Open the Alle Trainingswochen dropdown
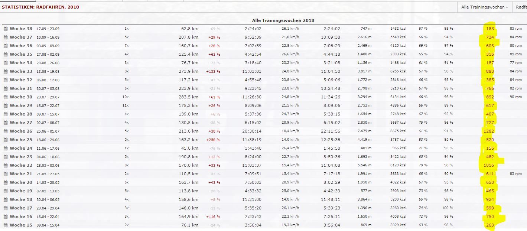 click(484, 7)
